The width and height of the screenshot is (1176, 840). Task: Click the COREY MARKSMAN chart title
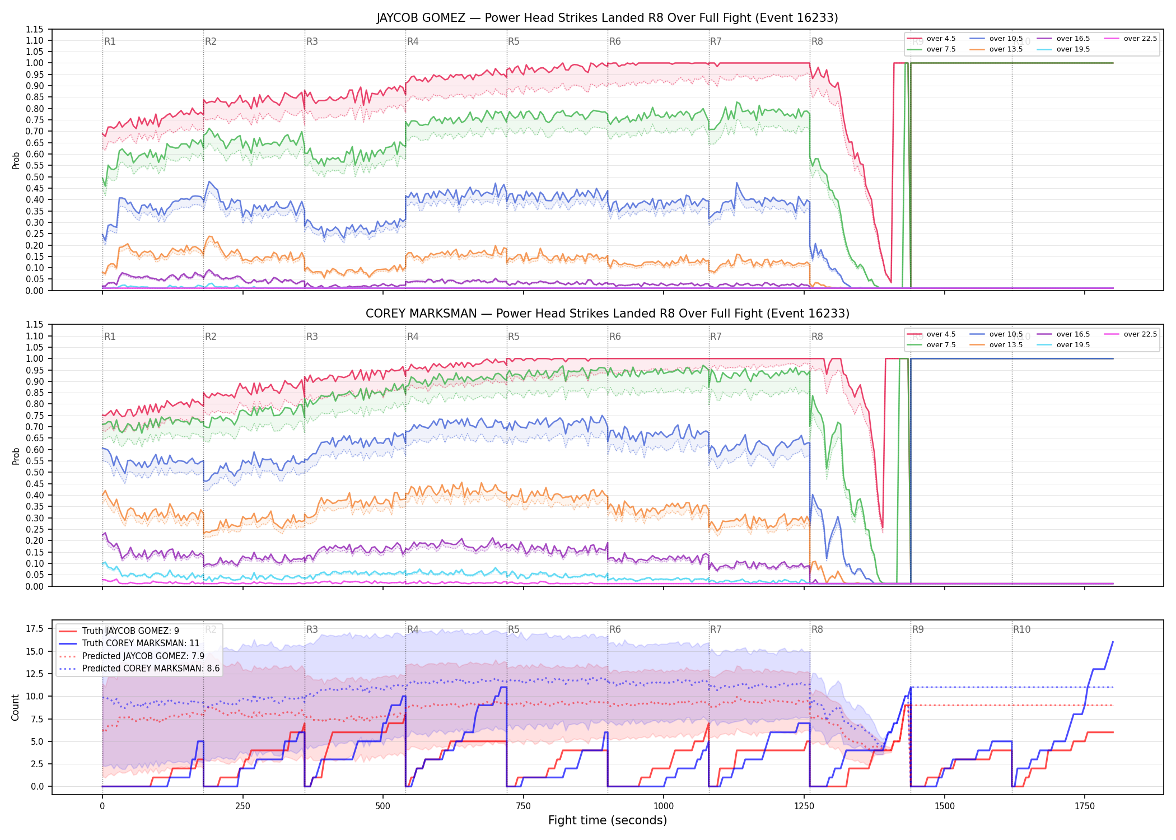click(x=607, y=314)
